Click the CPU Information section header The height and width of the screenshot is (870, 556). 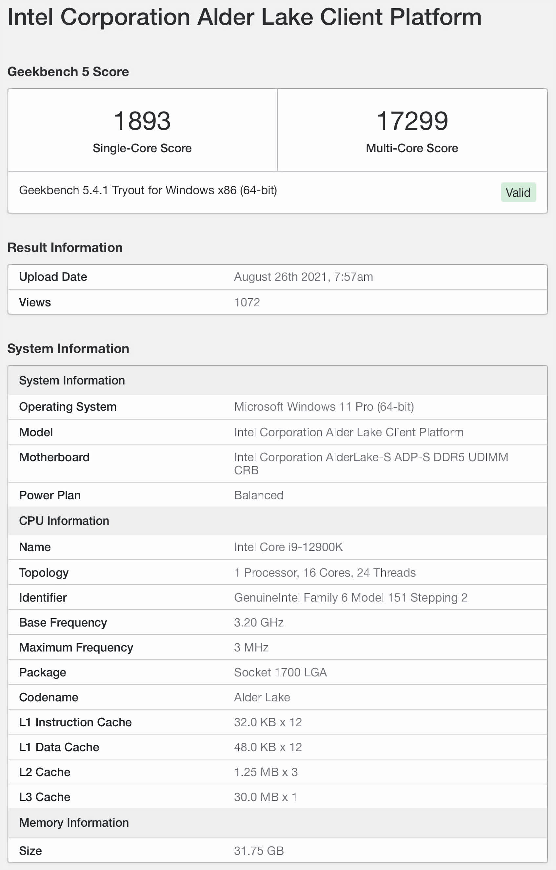coord(64,521)
